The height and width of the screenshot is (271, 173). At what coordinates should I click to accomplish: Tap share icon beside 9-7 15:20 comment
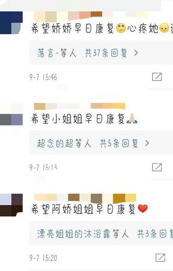tap(160, 258)
